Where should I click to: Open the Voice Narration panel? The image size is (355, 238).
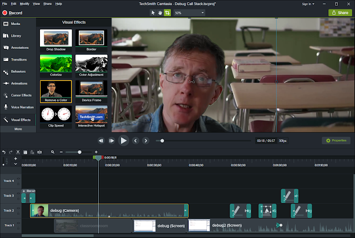[x=18, y=107]
